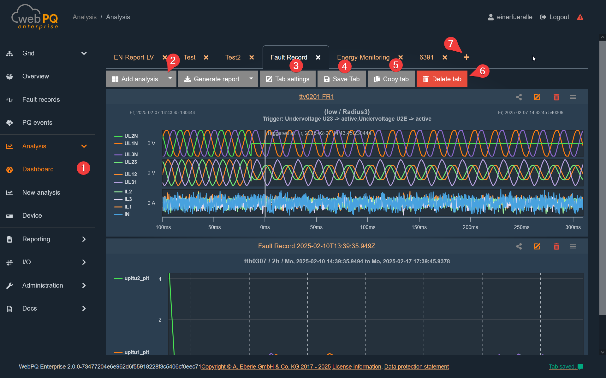Viewport: 606px width, 378px height.
Task: Delete the ttv0201 FR1 panel with trash icon
Action: (556, 97)
